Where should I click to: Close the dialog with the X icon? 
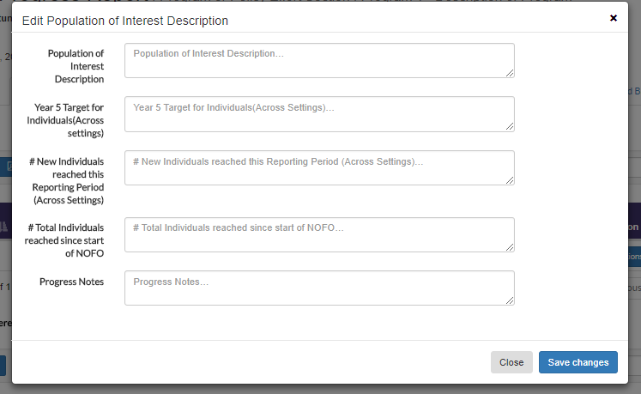614,18
